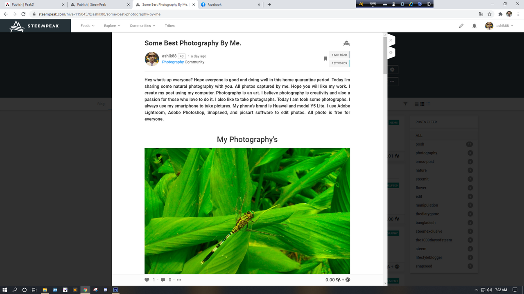Select the Blog tab behind overlay
The width and height of the screenshot is (524, 294).
click(101, 104)
